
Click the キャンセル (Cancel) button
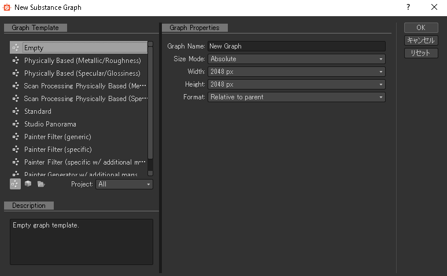click(x=421, y=40)
